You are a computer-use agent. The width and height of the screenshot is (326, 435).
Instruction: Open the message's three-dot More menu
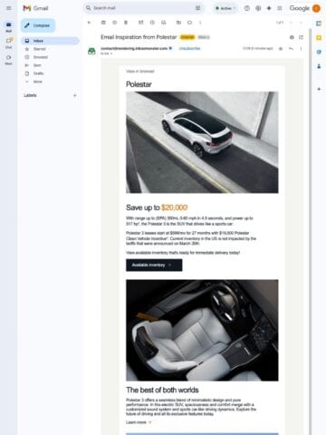(301, 49)
